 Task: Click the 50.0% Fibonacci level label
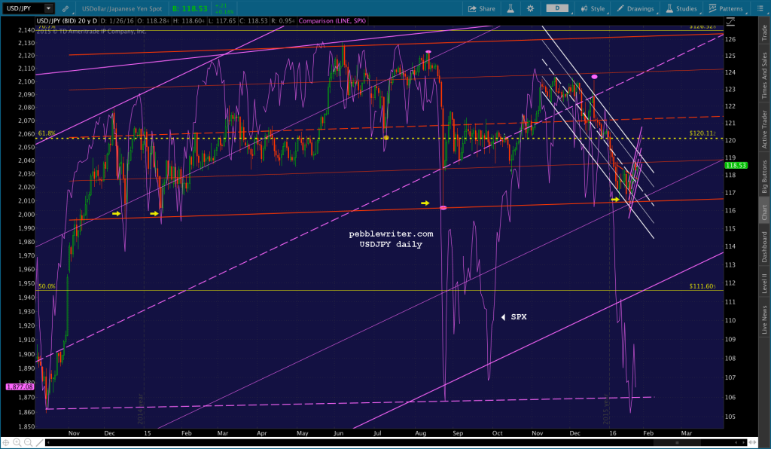47,286
